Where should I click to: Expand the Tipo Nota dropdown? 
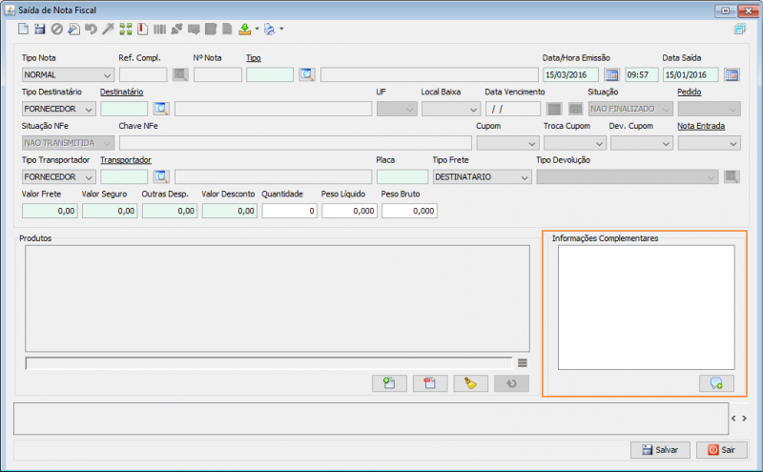click(x=68, y=75)
